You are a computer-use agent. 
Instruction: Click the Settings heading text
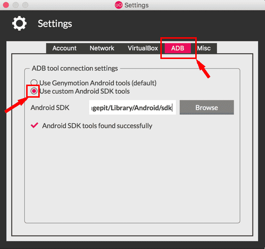(55, 24)
